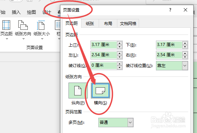The width and height of the screenshot is (197, 133).
Task: Close the 页面设置 dialog
Action: click(185, 10)
